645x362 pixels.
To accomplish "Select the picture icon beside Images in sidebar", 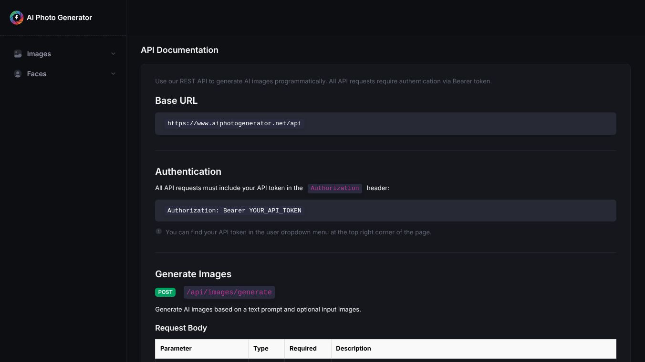I will (18, 54).
